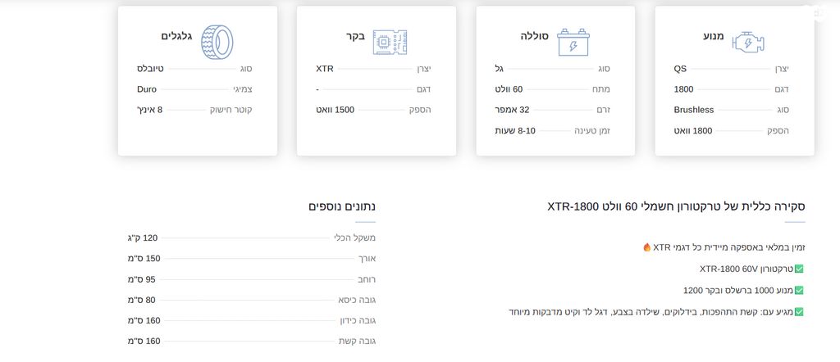Click the circuit board icon beside בקר
Viewport: 840px width, 362px height.
tap(390, 43)
